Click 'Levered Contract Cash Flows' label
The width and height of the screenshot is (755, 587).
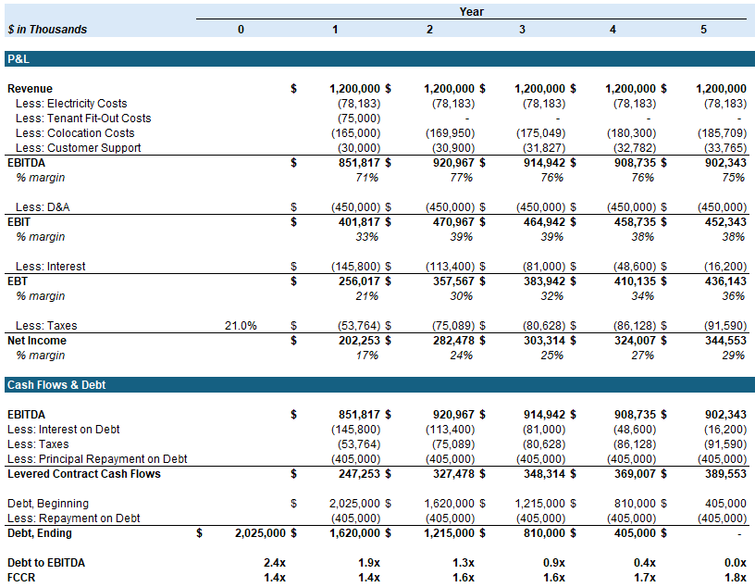[x=84, y=474]
